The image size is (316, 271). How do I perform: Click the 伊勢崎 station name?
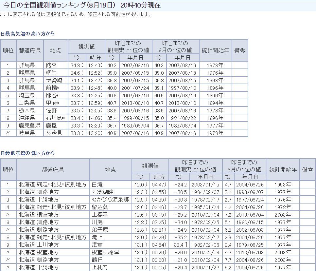(54, 80)
